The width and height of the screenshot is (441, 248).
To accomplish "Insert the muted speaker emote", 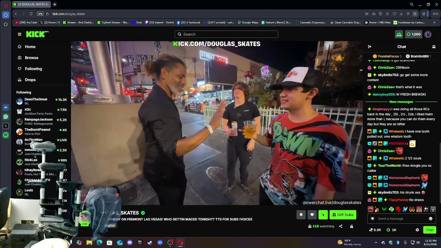I will 426,209.
